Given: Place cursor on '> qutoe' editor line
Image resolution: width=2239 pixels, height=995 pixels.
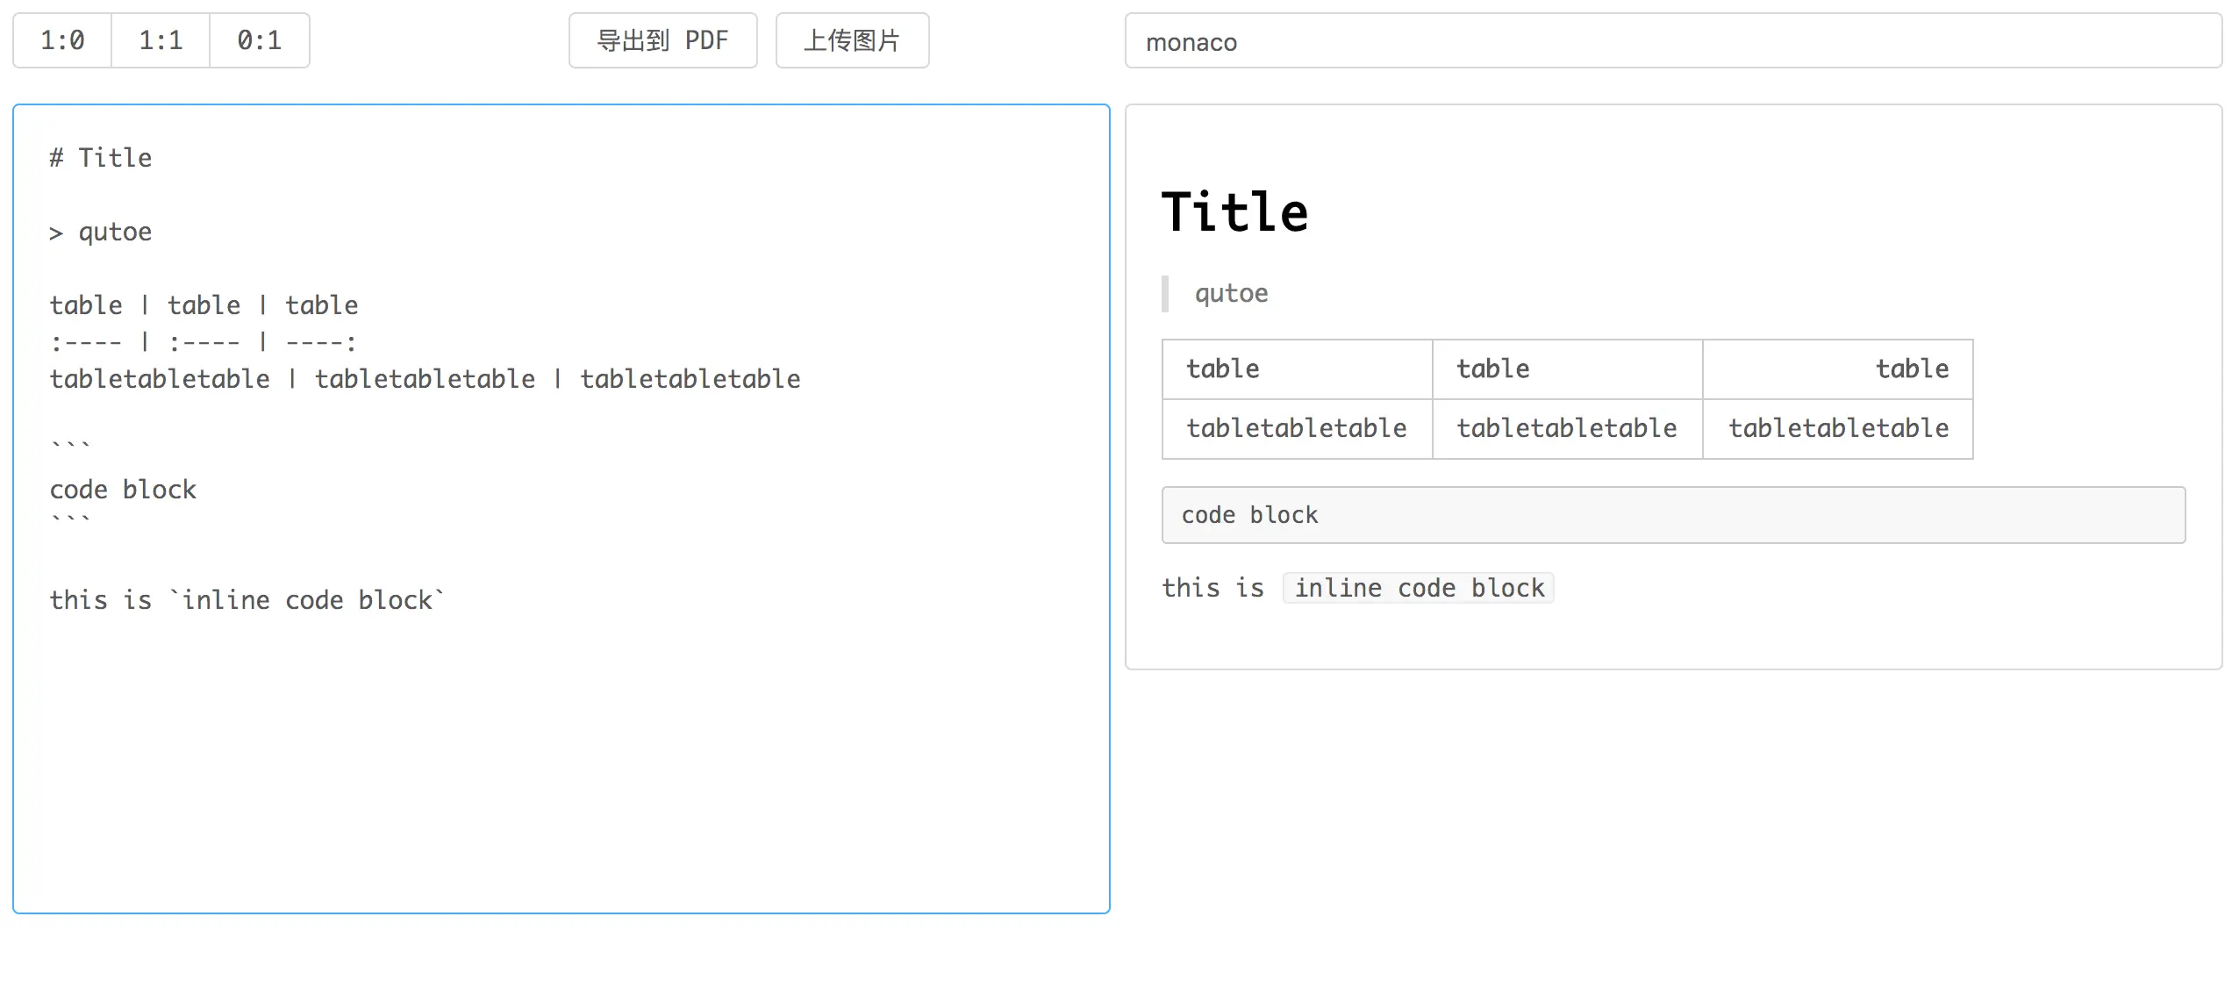Looking at the screenshot, I should pos(101,232).
